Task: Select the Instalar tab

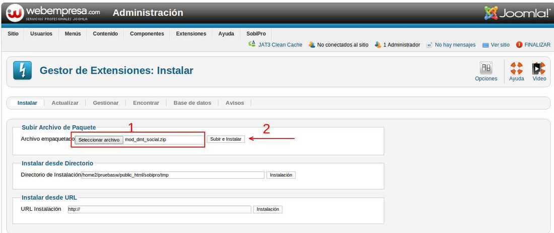Action: pyautogui.click(x=27, y=103)
